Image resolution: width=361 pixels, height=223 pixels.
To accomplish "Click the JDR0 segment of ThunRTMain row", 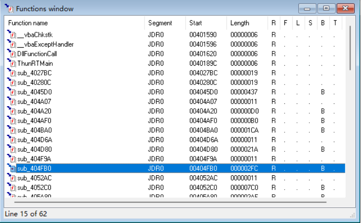I will click(156, 63).
